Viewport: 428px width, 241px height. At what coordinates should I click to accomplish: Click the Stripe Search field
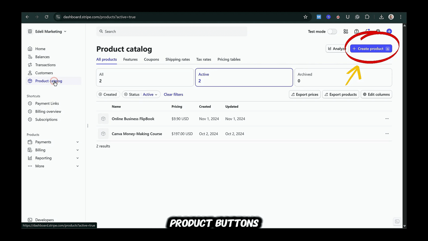pyautogui.click(x=172, y=31)
